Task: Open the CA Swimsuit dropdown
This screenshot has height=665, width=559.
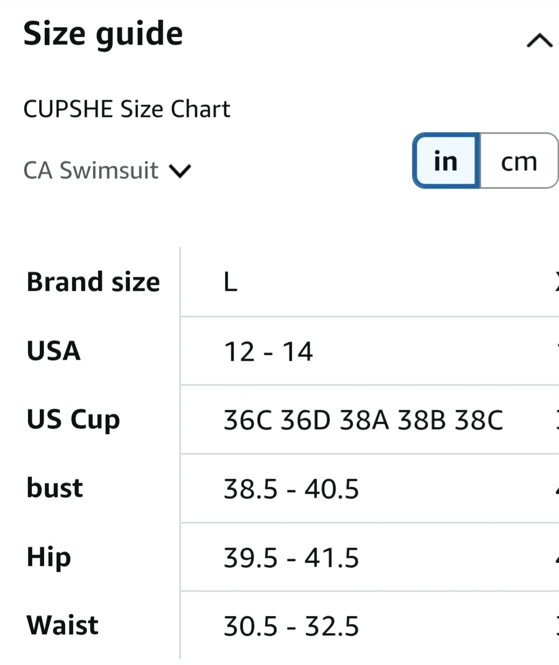Action: coord(91,171)
